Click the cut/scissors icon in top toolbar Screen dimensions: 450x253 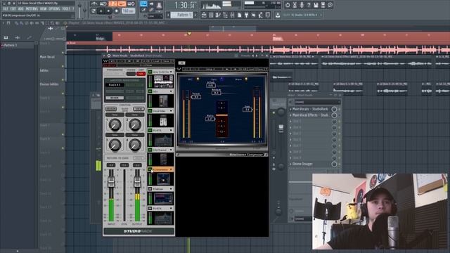tap(295, 5)
